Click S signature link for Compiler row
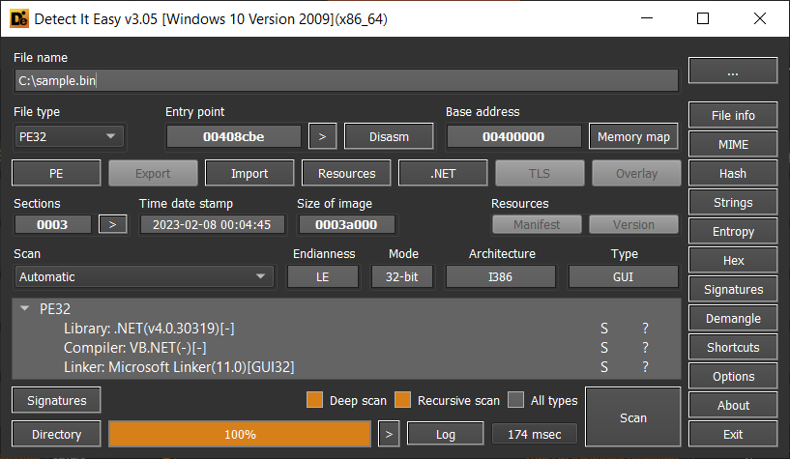Image resolution: width=790 pixels, height=459 pixels. point(604,348)
